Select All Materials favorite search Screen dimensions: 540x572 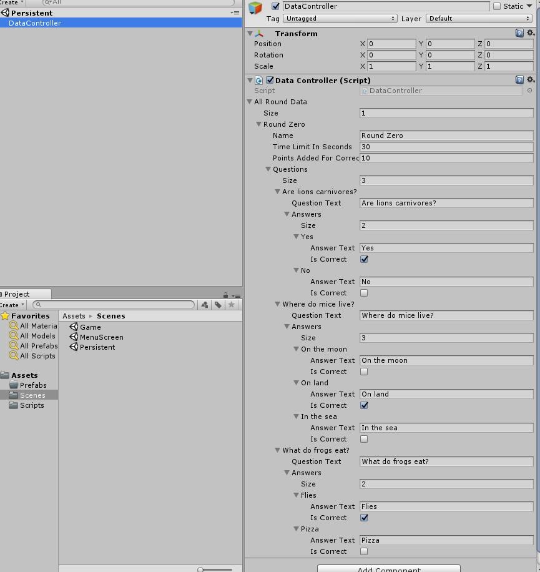[x=33, y=326]
